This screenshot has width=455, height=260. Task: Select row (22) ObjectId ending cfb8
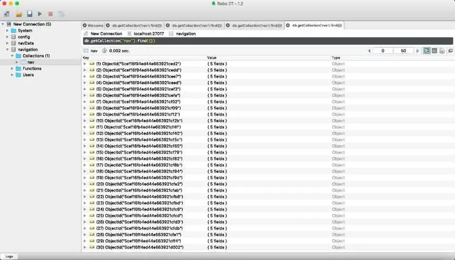(140, 197)
